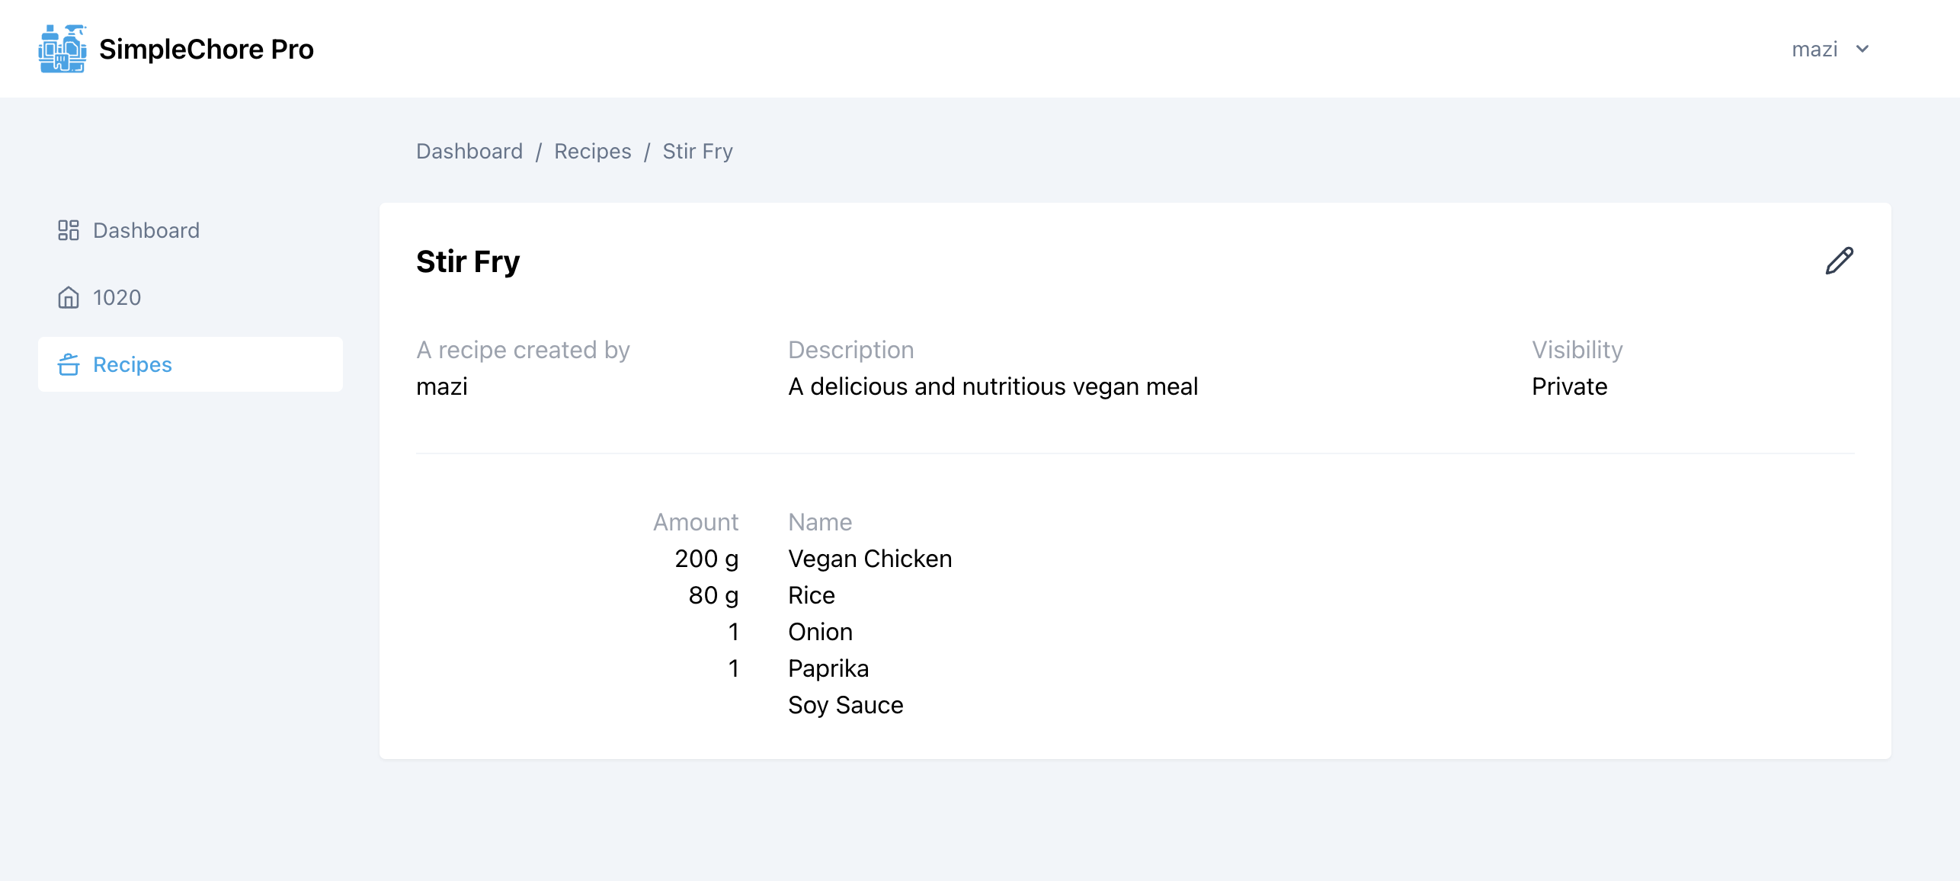Click the Vegan Chicken ingredient row
The height and width of the screenshot is (881, 1960).
pos(803,559)
